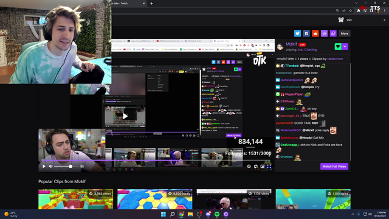Open the popular clip with 1,150 views
The width and height of the screenshot is (389, 219).
pyautogui.click(x=313, y=199)
